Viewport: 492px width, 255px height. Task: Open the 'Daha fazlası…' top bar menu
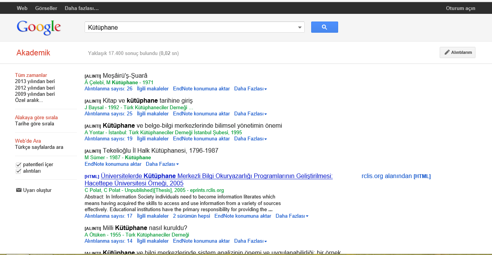(82, 8)
